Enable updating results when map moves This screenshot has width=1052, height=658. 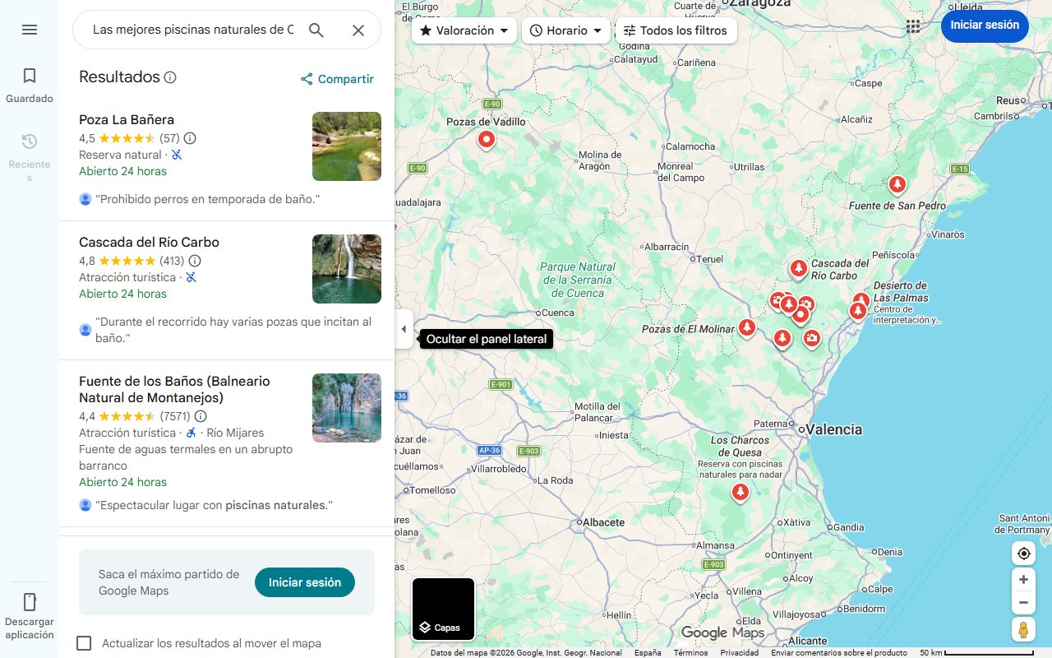coord(84,643)
